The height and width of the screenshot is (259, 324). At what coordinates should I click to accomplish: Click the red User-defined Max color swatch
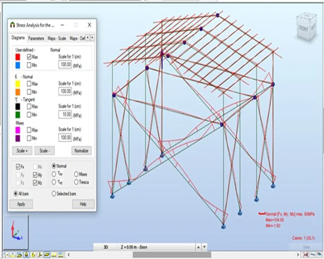tap(18, 57)
